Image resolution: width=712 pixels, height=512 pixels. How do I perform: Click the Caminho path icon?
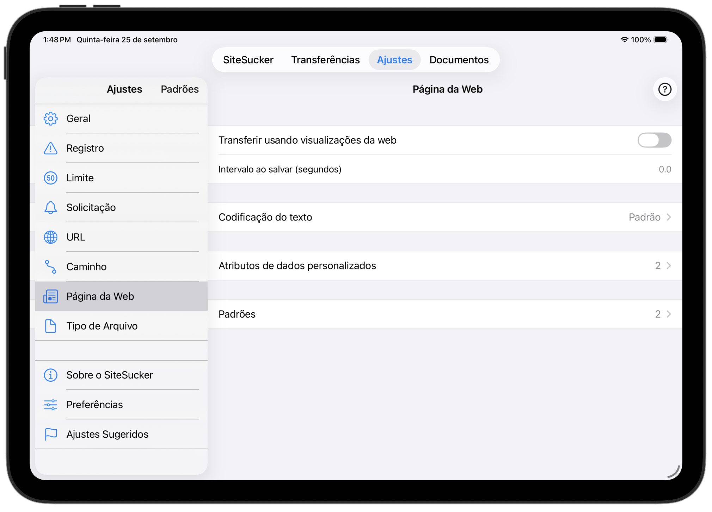pyautogui.click(x=50, y=267)
